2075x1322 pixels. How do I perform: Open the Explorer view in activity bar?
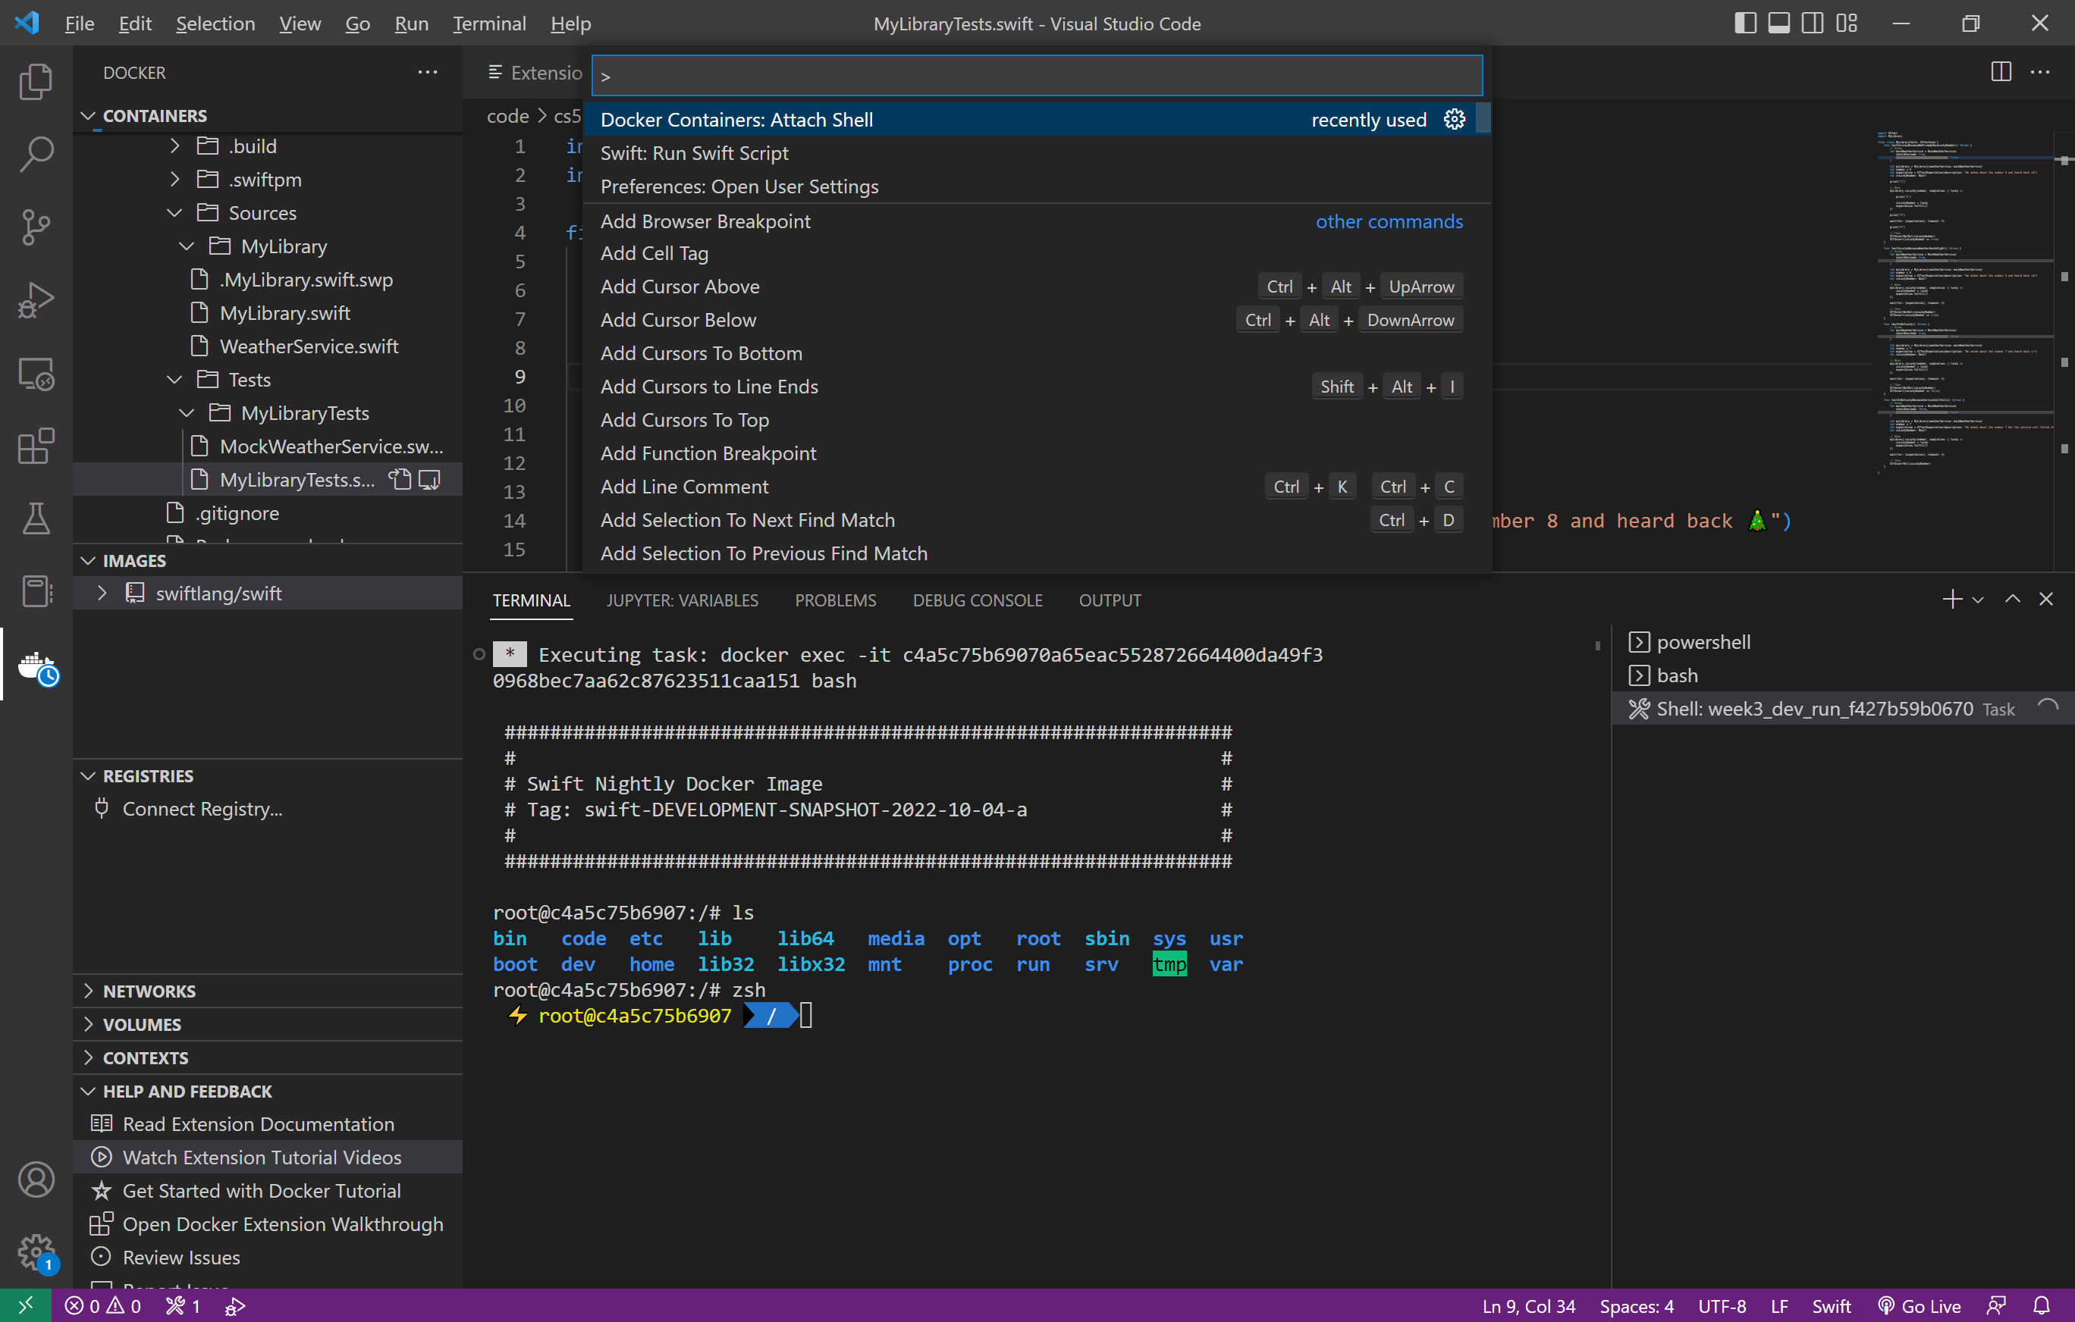click(x=36, y=82)
